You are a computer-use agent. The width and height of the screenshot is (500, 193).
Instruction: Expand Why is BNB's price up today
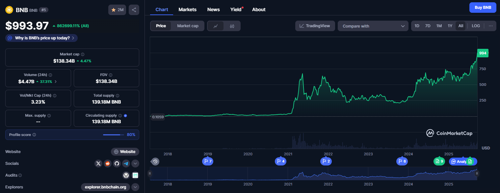coord(41,38)
